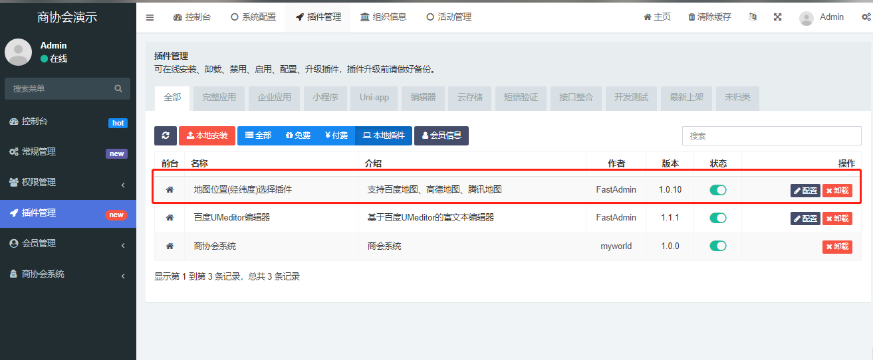The height and width of the screenshot is (360, 873).
Task: Enter fullscreen via the expand icon
Action: (x=777, y=17)
